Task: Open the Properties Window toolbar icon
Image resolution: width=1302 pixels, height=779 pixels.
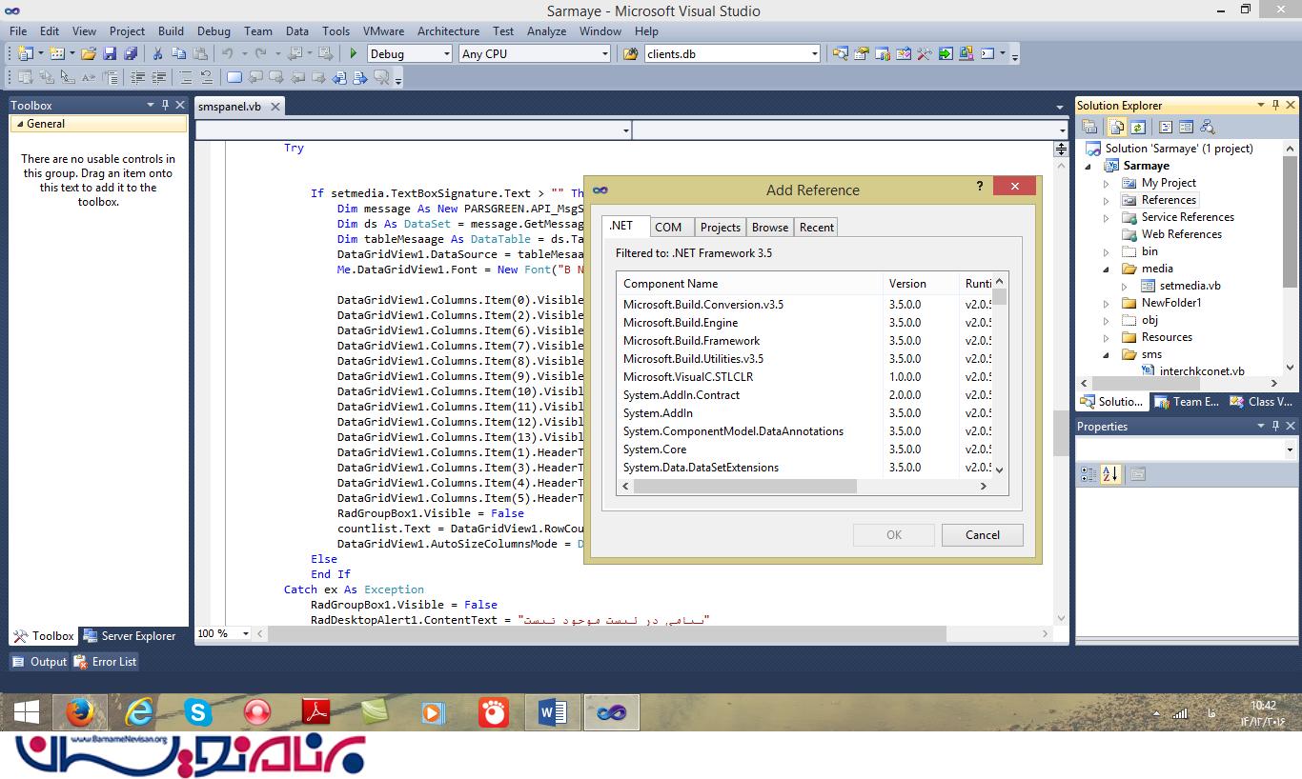Action: point(862,54)
